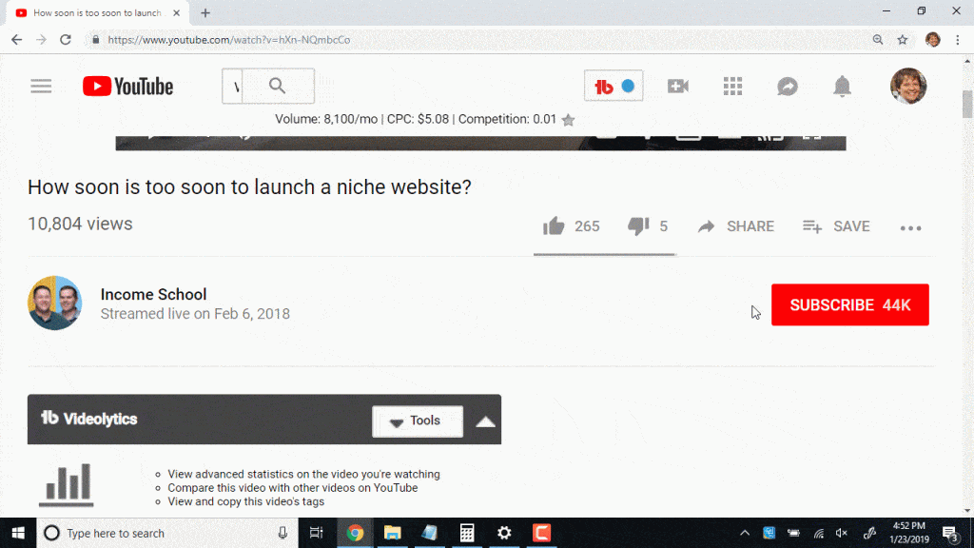The image size is (974, 548).
Task: Collapse the Videolytics panel arrow
Action: point(485,421)
